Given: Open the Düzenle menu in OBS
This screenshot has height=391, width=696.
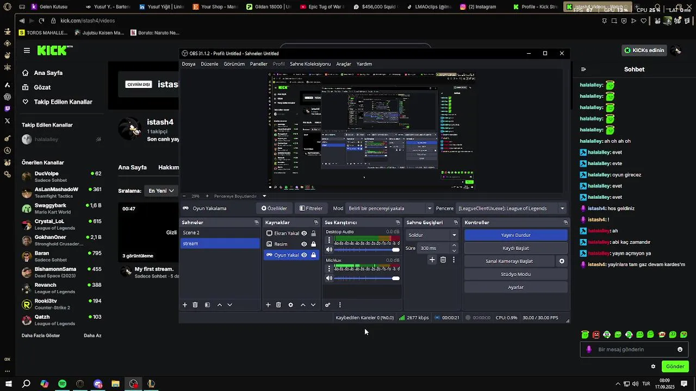Looking at the screenshot, I should (209, 64).
